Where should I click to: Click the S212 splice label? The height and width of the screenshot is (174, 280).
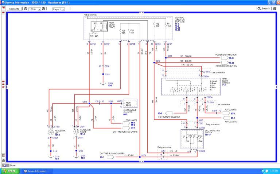[x=158, y=61]
